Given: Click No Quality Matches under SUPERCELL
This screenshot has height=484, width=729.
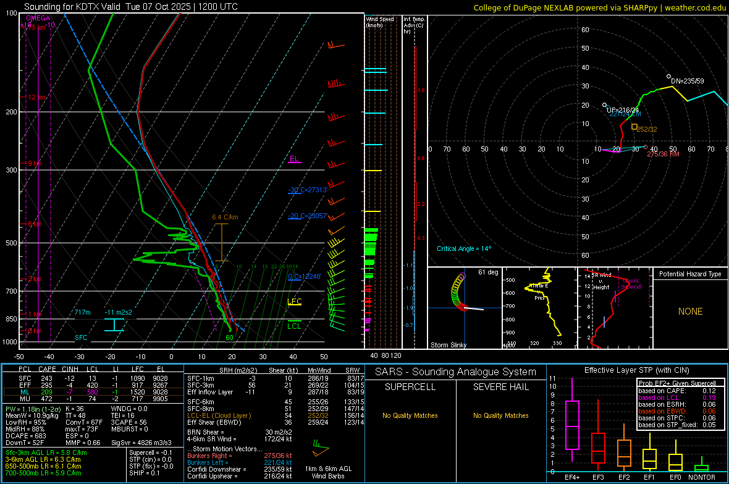Looking at the screenshot, I should (410, 415).
